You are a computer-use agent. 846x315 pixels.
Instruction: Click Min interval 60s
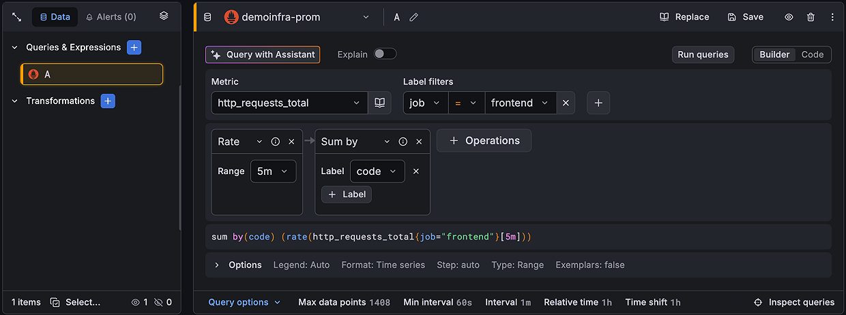pyautogui.click(x=437, y=302)
